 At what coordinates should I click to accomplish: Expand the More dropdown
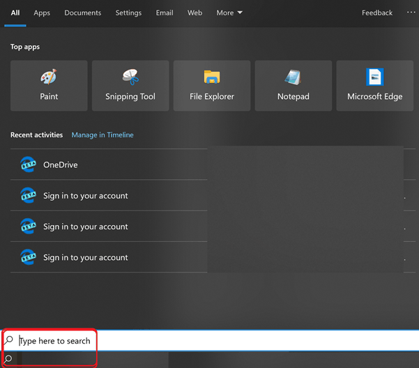coord(229,13)
